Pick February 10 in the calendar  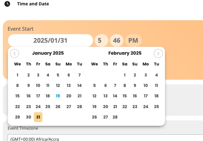tap(146, 85)
